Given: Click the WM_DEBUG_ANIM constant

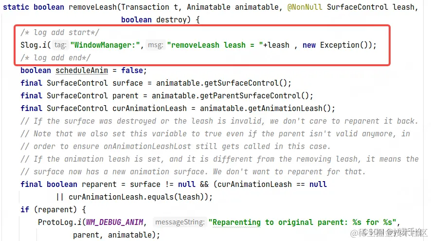Looking at the screenshot, I should 115,222.
